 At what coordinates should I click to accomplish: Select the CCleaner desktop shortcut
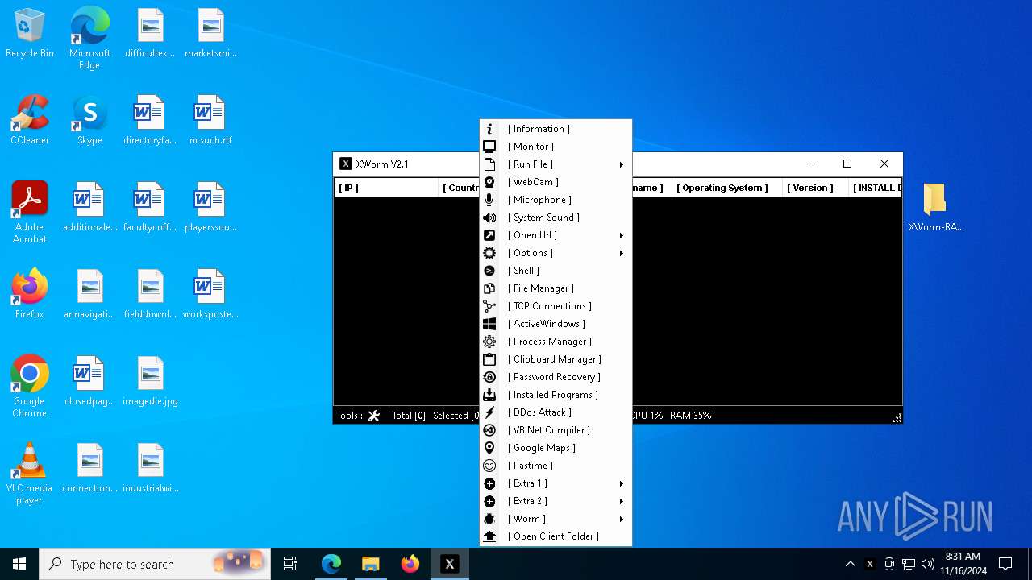pos(30,120)
